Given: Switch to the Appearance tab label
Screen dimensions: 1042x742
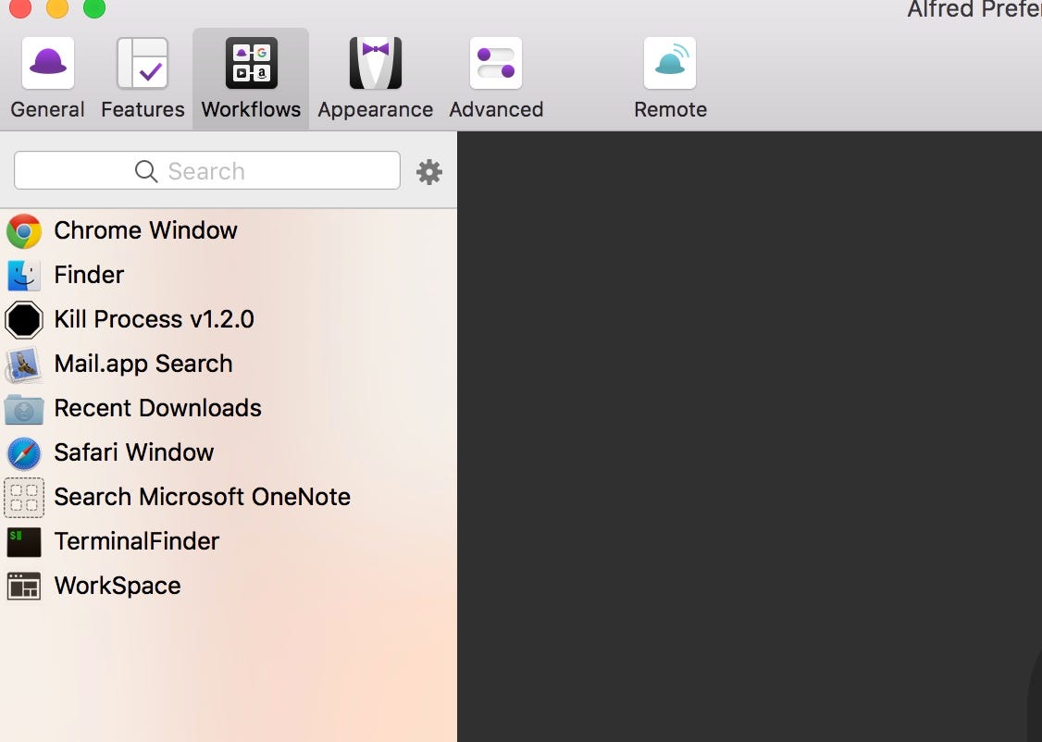Looking at the screenshot, I should coord(376,110).
